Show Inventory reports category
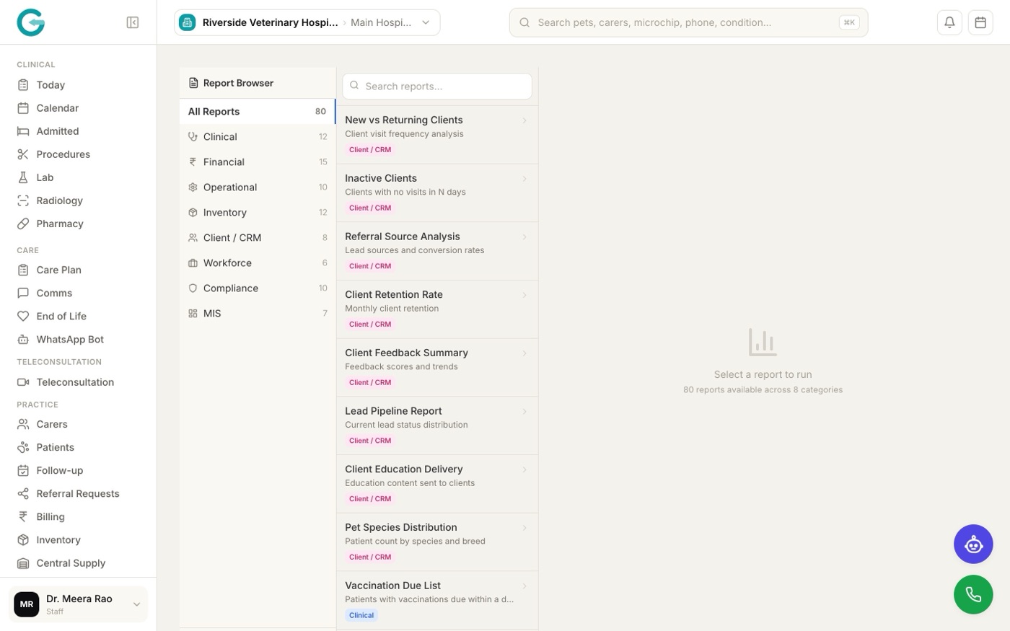The image size is (1010, 631). click(258, 213)
